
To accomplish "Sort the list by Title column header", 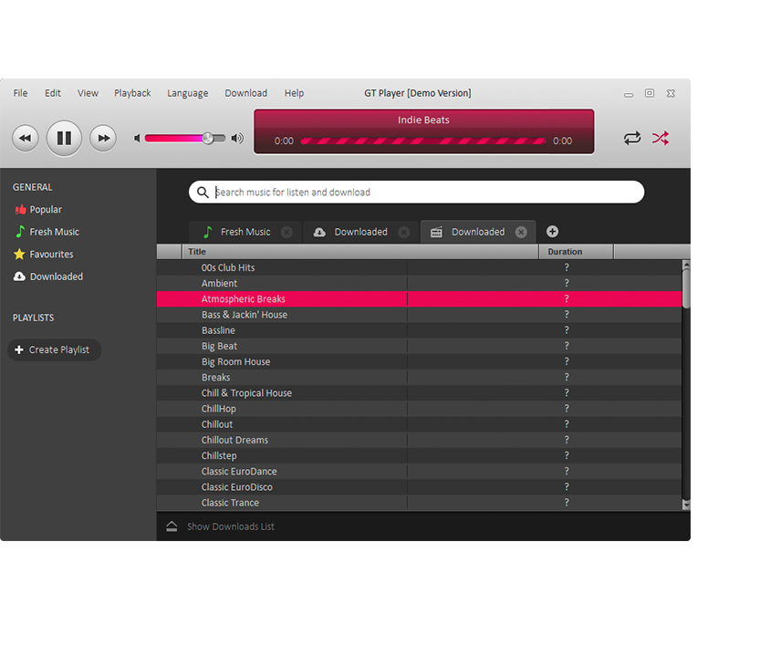I will pyautogui.click(x=197, y=252).
